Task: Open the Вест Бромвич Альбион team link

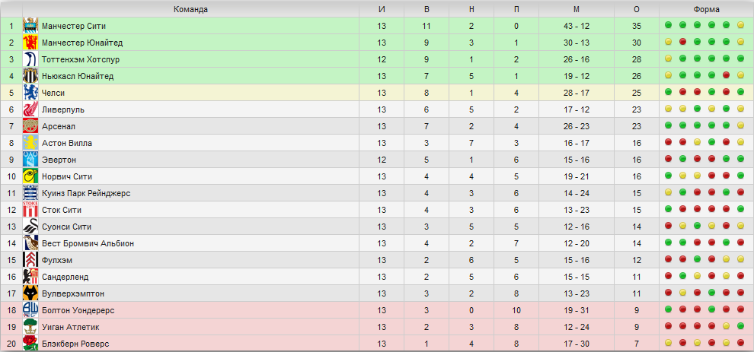Action: (88, 243)
